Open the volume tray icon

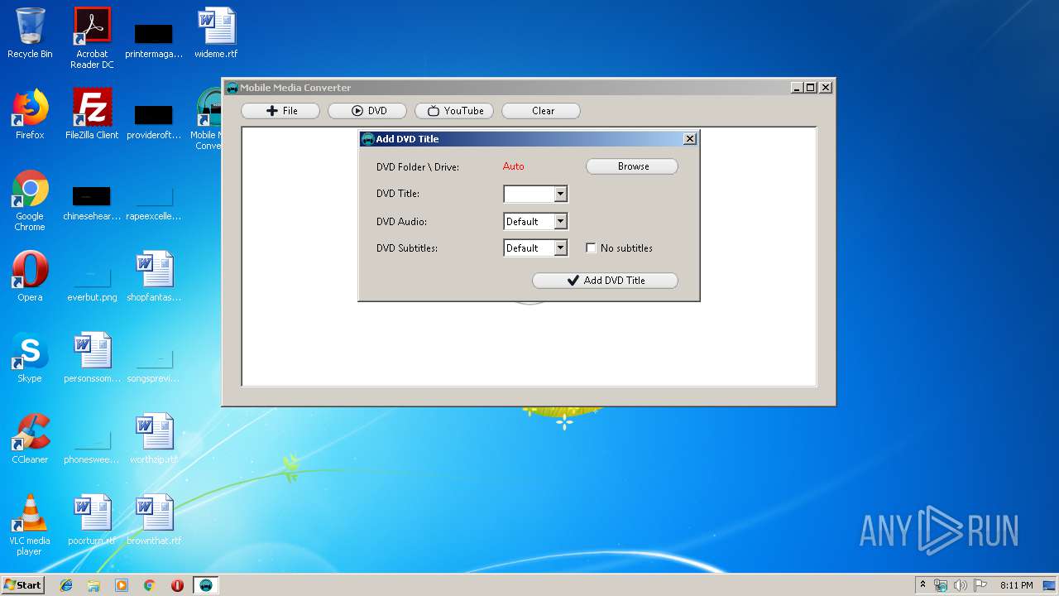961,585
